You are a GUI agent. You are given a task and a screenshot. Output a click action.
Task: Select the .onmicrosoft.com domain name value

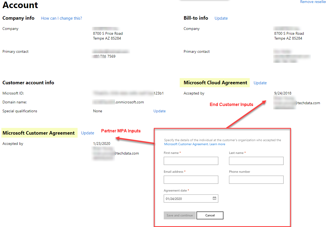pos(119,102)
